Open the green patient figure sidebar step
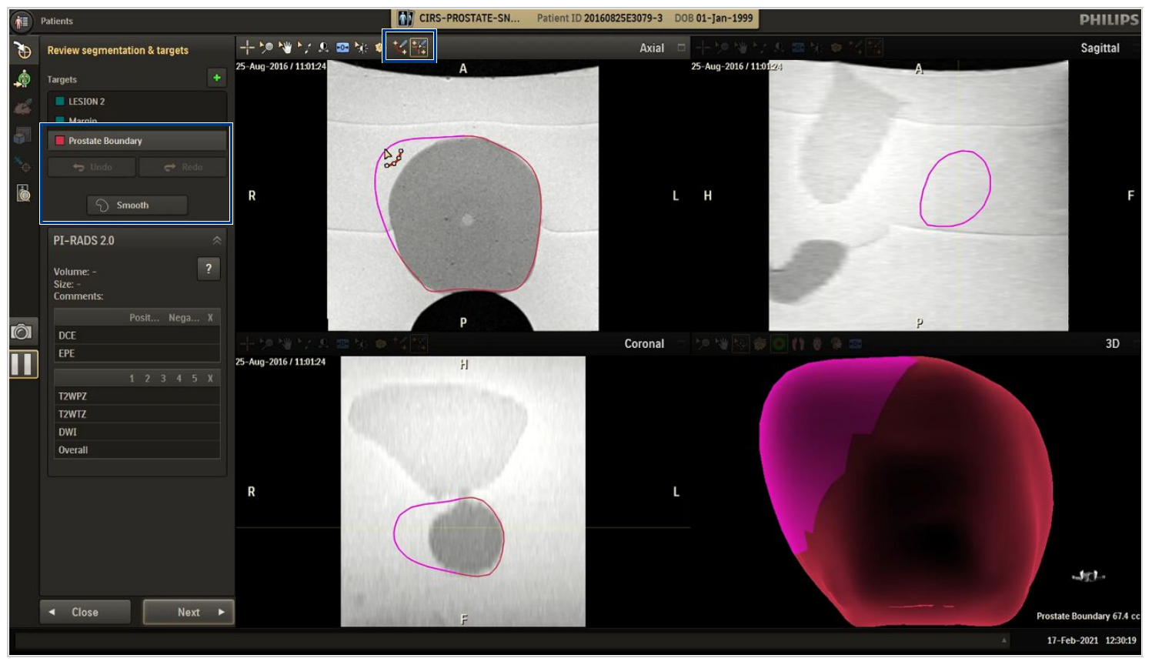Screen dimensions: 1152x665 (x=23, y=79)
